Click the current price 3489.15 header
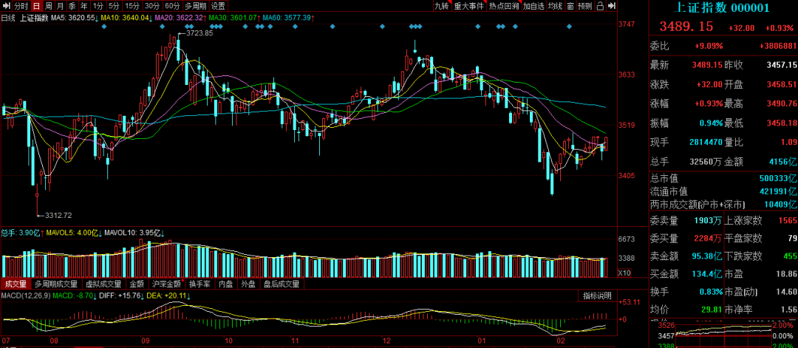 pyautogui.click(x=686, y=27)
